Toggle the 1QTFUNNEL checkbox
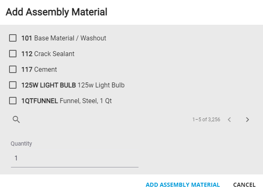Image resolution: width=263 pixels, height=193 pixels. pos(13,101)
